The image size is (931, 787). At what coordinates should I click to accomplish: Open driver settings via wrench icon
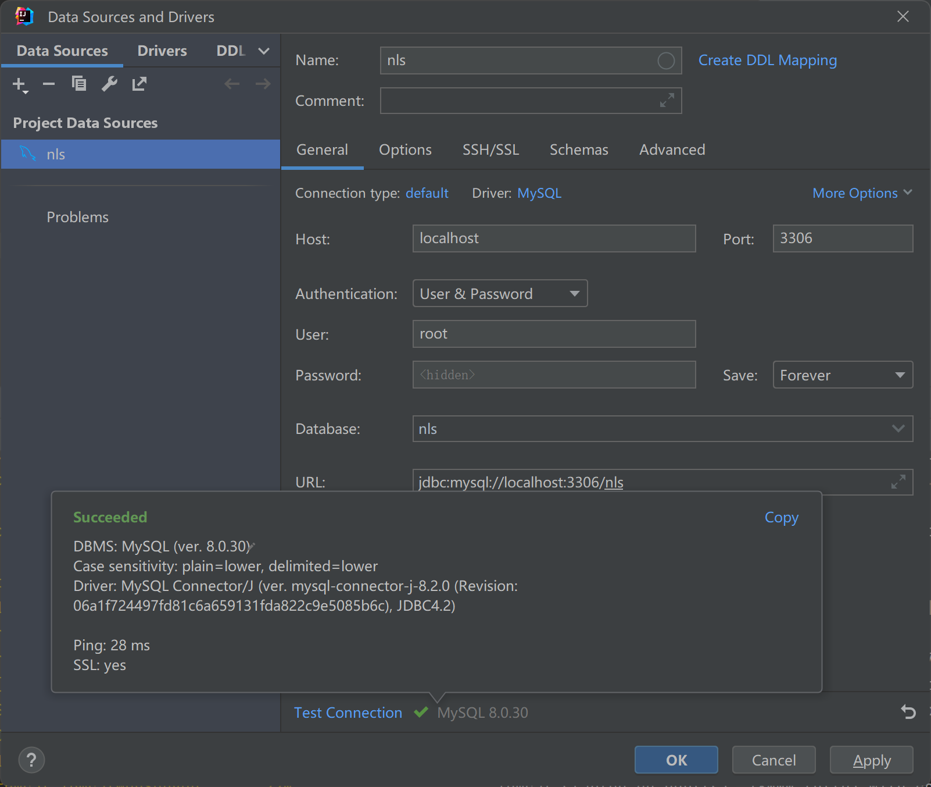point(109,84)
